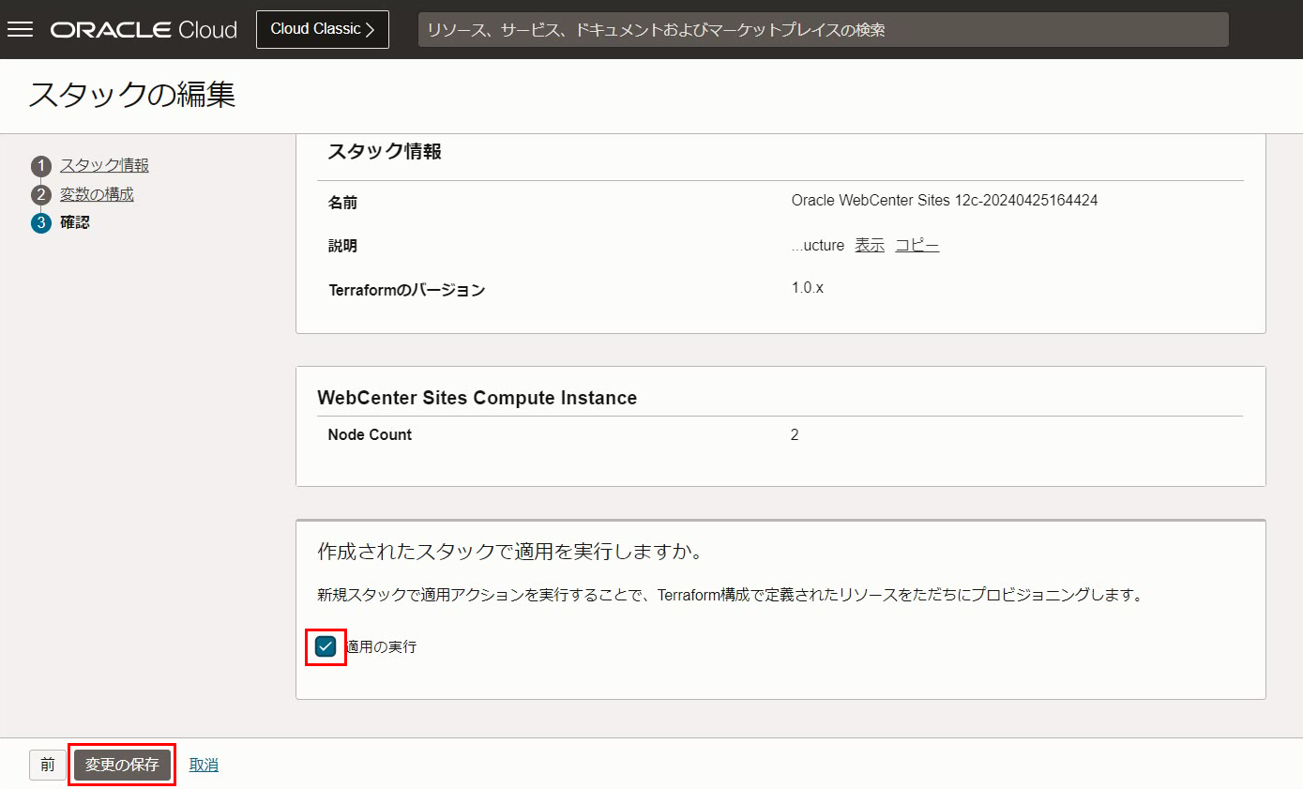This screenshot has width=1303, height=789.
Task: Select the Node Count value 2
Action: [x=795, y=435]
